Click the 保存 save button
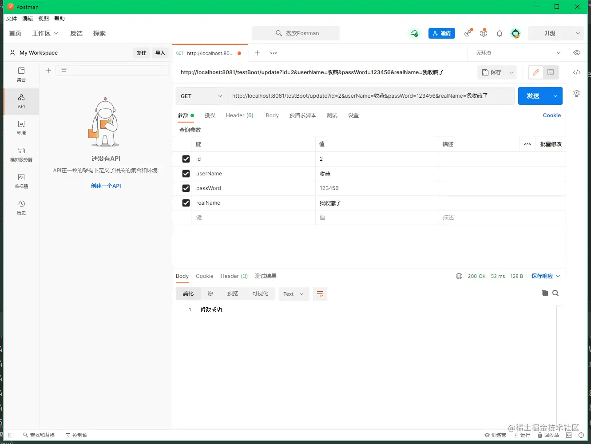Viewport: 591px width, 444px height. [492, 72]
